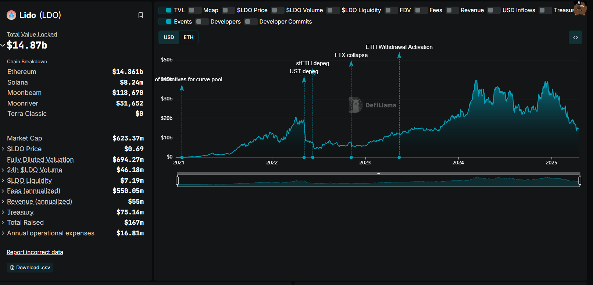Click the Moonriver chain row
Viewport: 593px width, 285px height.
click(75, 103)
